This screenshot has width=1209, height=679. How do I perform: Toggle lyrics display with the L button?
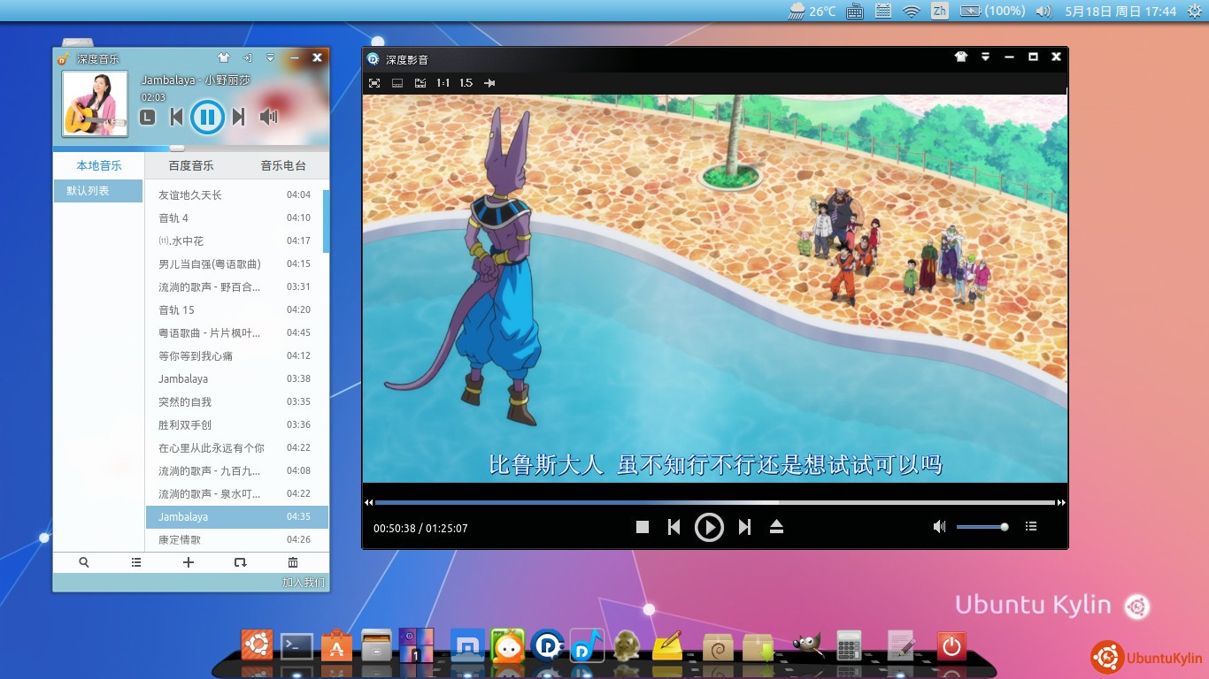click(148, 117)
